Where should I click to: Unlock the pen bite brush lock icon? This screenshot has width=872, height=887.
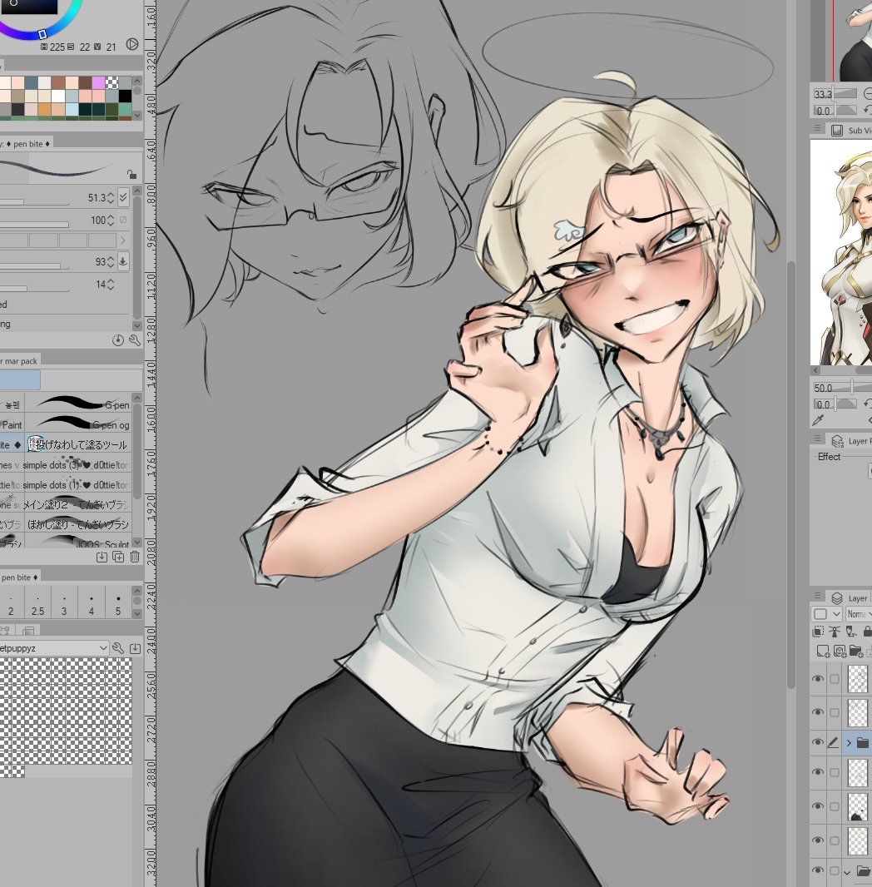[x=131, y=174]
